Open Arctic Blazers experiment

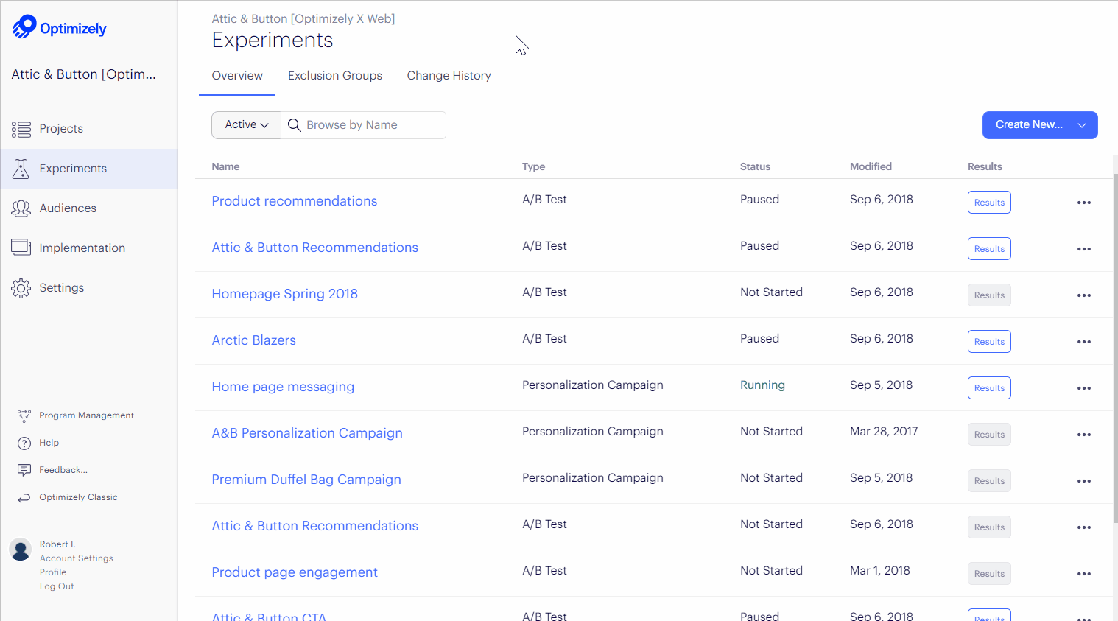tap(253, 340)
